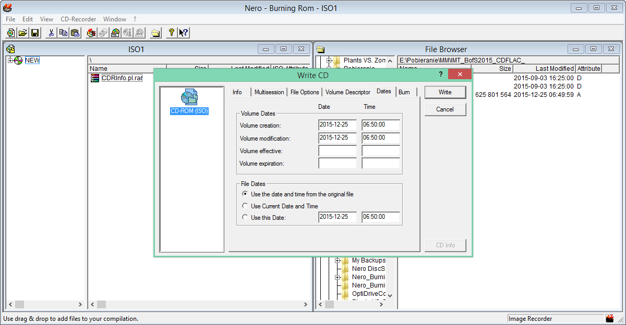Click the Write button in dialog
This screenshot has height=325, width=626.
445,92
